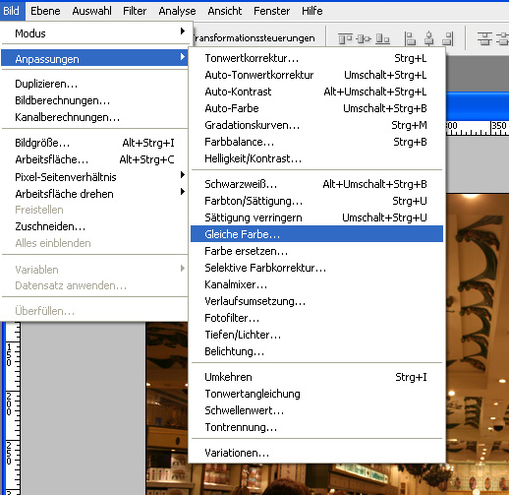The width and height of the screenshot is (509, 495).
Task: Click the horizontal ruler above the canvas
Action: pyautogui.click(x=478, y=128)
